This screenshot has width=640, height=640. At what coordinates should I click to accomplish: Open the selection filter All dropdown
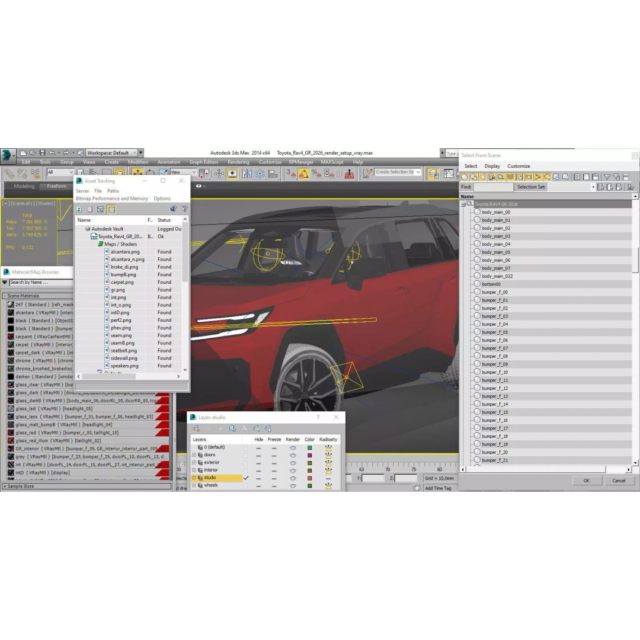60,172
